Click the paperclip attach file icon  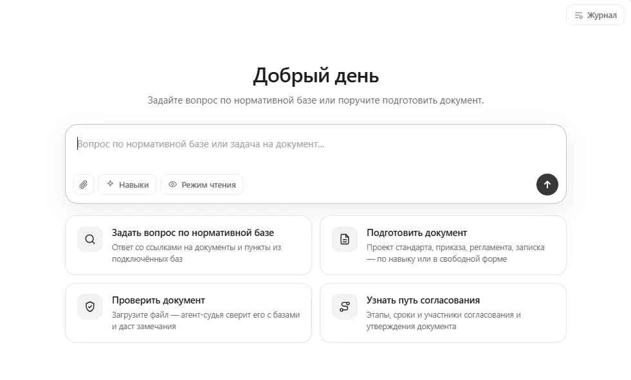point(84,185)
